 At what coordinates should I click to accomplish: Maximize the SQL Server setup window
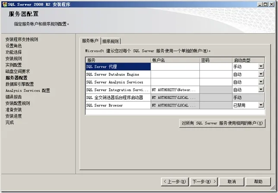265,4
